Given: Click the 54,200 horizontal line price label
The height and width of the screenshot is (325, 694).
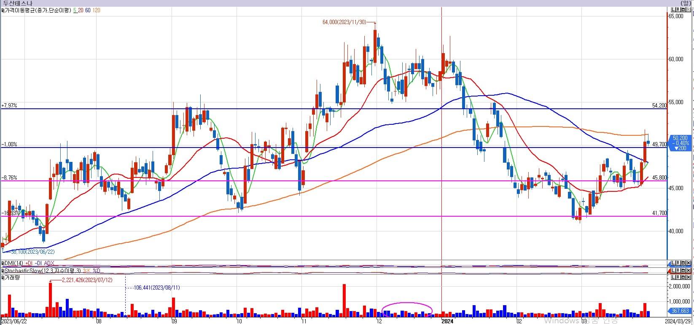Looking at the screenshot, I should point(659,106).
